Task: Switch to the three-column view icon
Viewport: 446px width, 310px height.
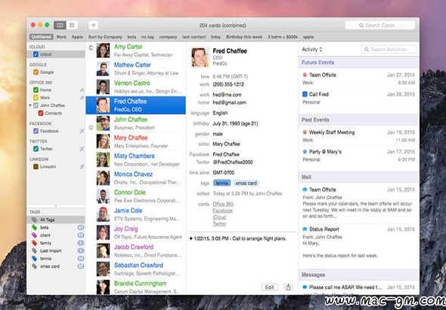Action: point(60,25)
